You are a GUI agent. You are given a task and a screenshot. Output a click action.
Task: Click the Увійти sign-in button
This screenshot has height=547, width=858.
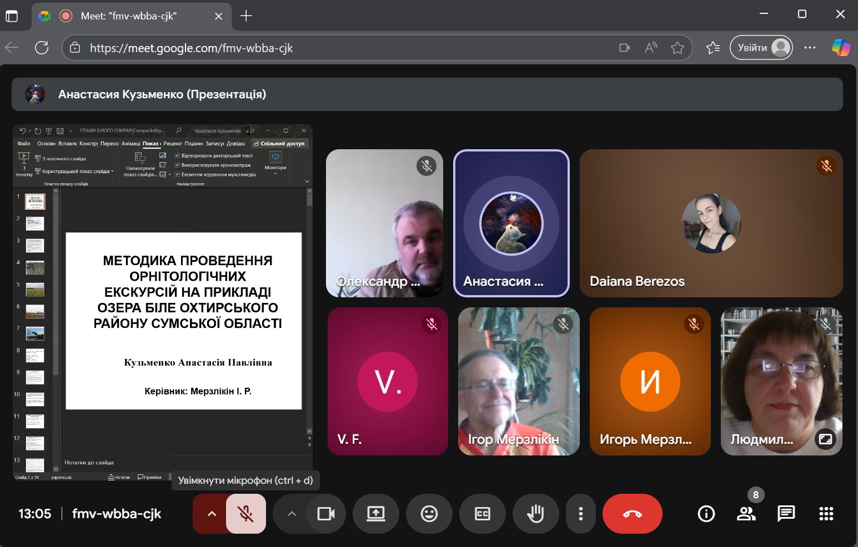[761, 48]
